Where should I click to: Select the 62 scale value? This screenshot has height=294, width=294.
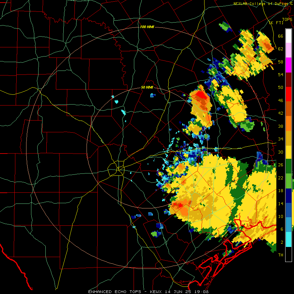click(x=281, y=49)
